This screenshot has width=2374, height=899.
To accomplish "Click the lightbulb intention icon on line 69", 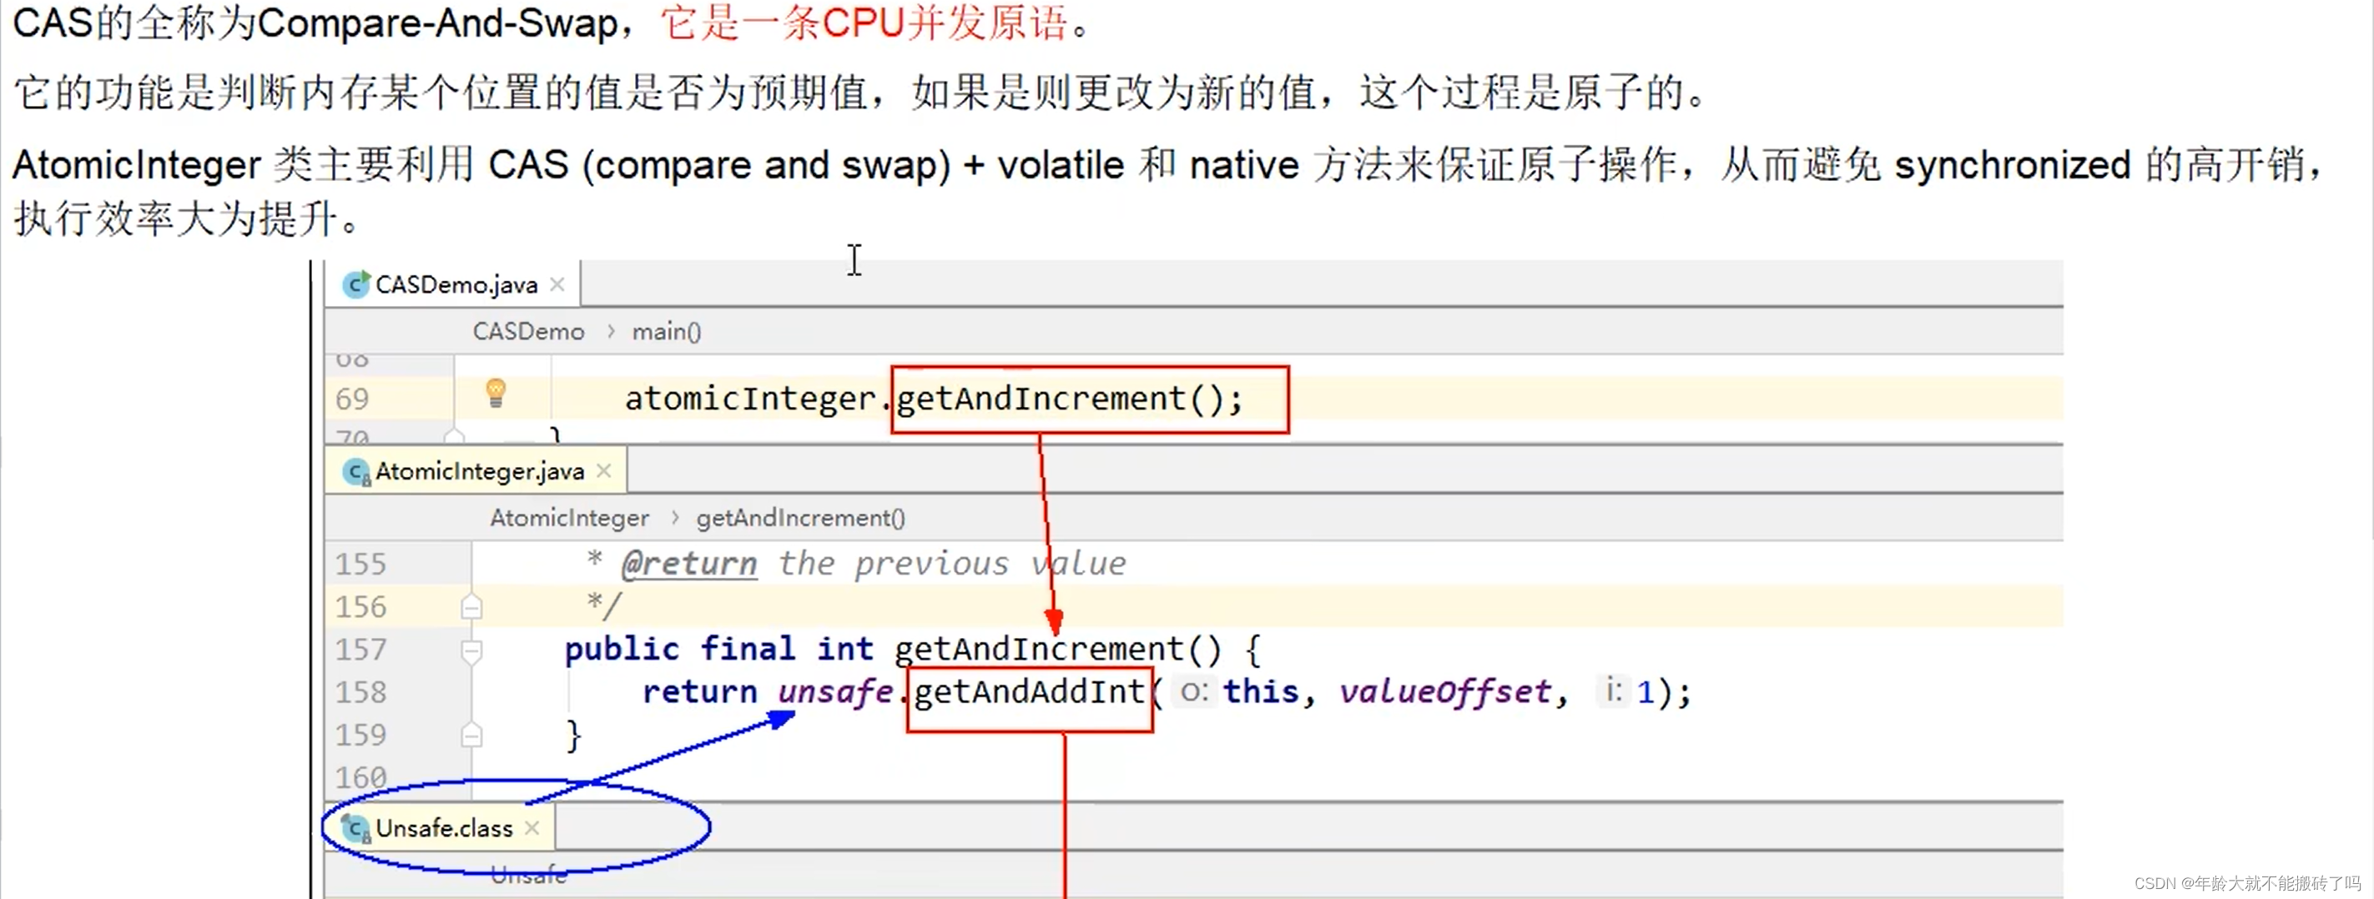I will (x=496, y=394).
